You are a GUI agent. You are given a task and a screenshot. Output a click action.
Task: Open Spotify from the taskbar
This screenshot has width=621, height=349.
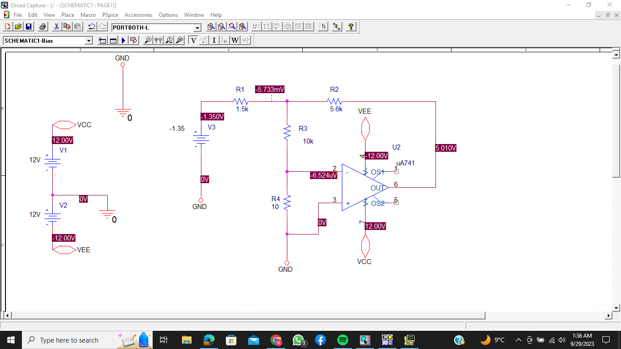pyautogui.click(x=342, y=339)
